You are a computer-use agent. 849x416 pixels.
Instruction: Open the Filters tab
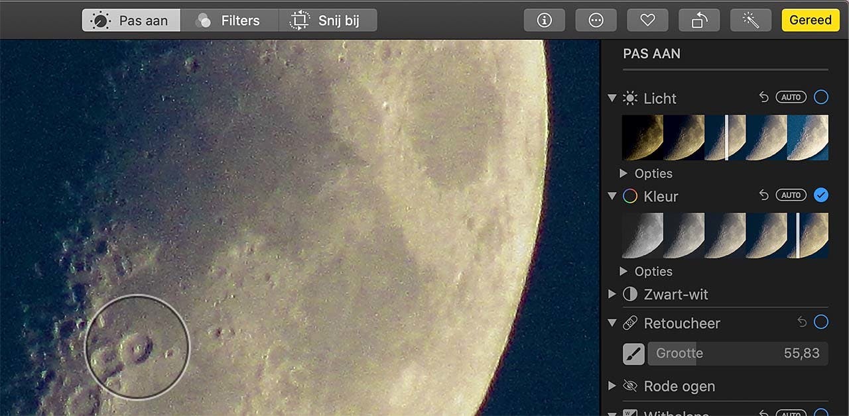[229, 21]
